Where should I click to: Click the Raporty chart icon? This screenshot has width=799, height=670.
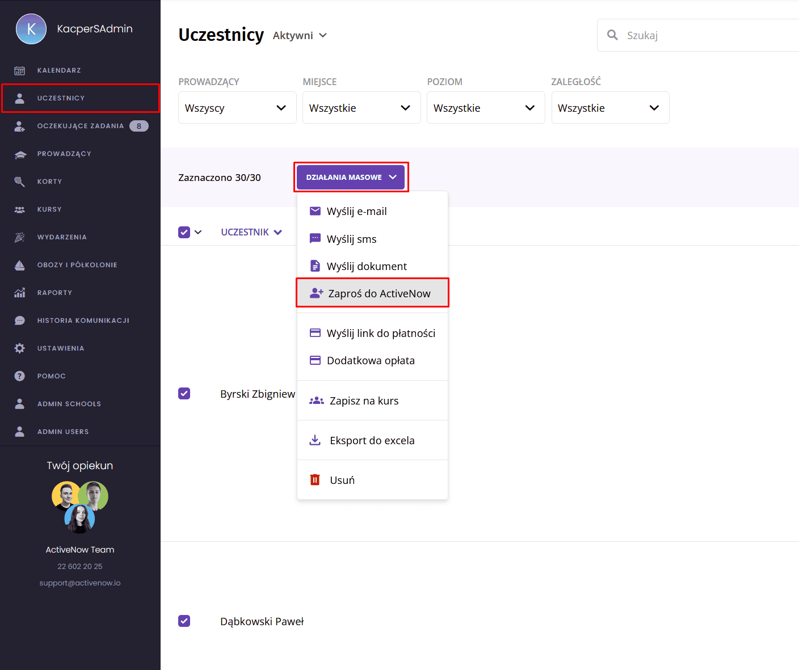pos(19,293)
